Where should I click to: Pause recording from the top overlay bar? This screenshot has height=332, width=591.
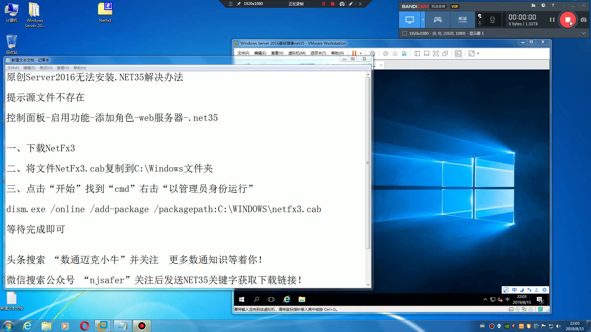coord(324,4)
